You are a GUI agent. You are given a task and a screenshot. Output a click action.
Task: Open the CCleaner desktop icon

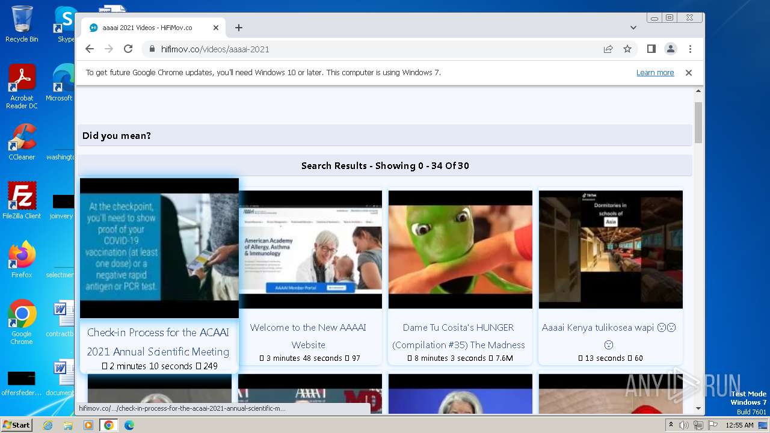(x=22, y=142)
